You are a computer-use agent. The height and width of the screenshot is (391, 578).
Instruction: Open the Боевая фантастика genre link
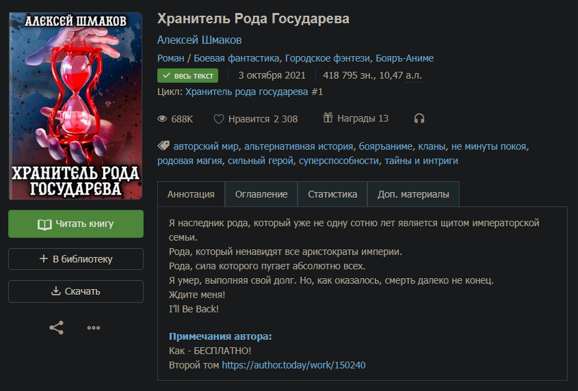click(x=236, y=58)
